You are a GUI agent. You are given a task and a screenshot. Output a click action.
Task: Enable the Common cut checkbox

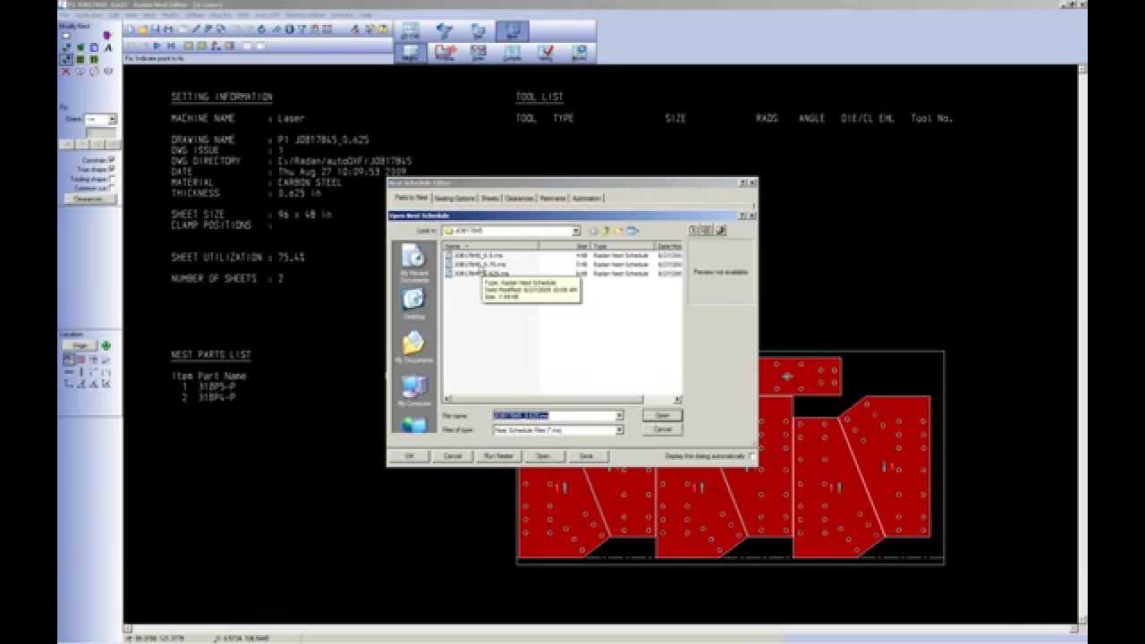[x=112, y=189]
